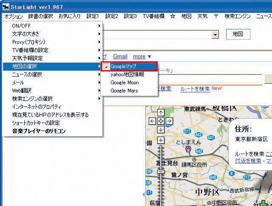The image size is (272, 206).
Task: Click the 中野区 label on the map
Action: point(208,192)
